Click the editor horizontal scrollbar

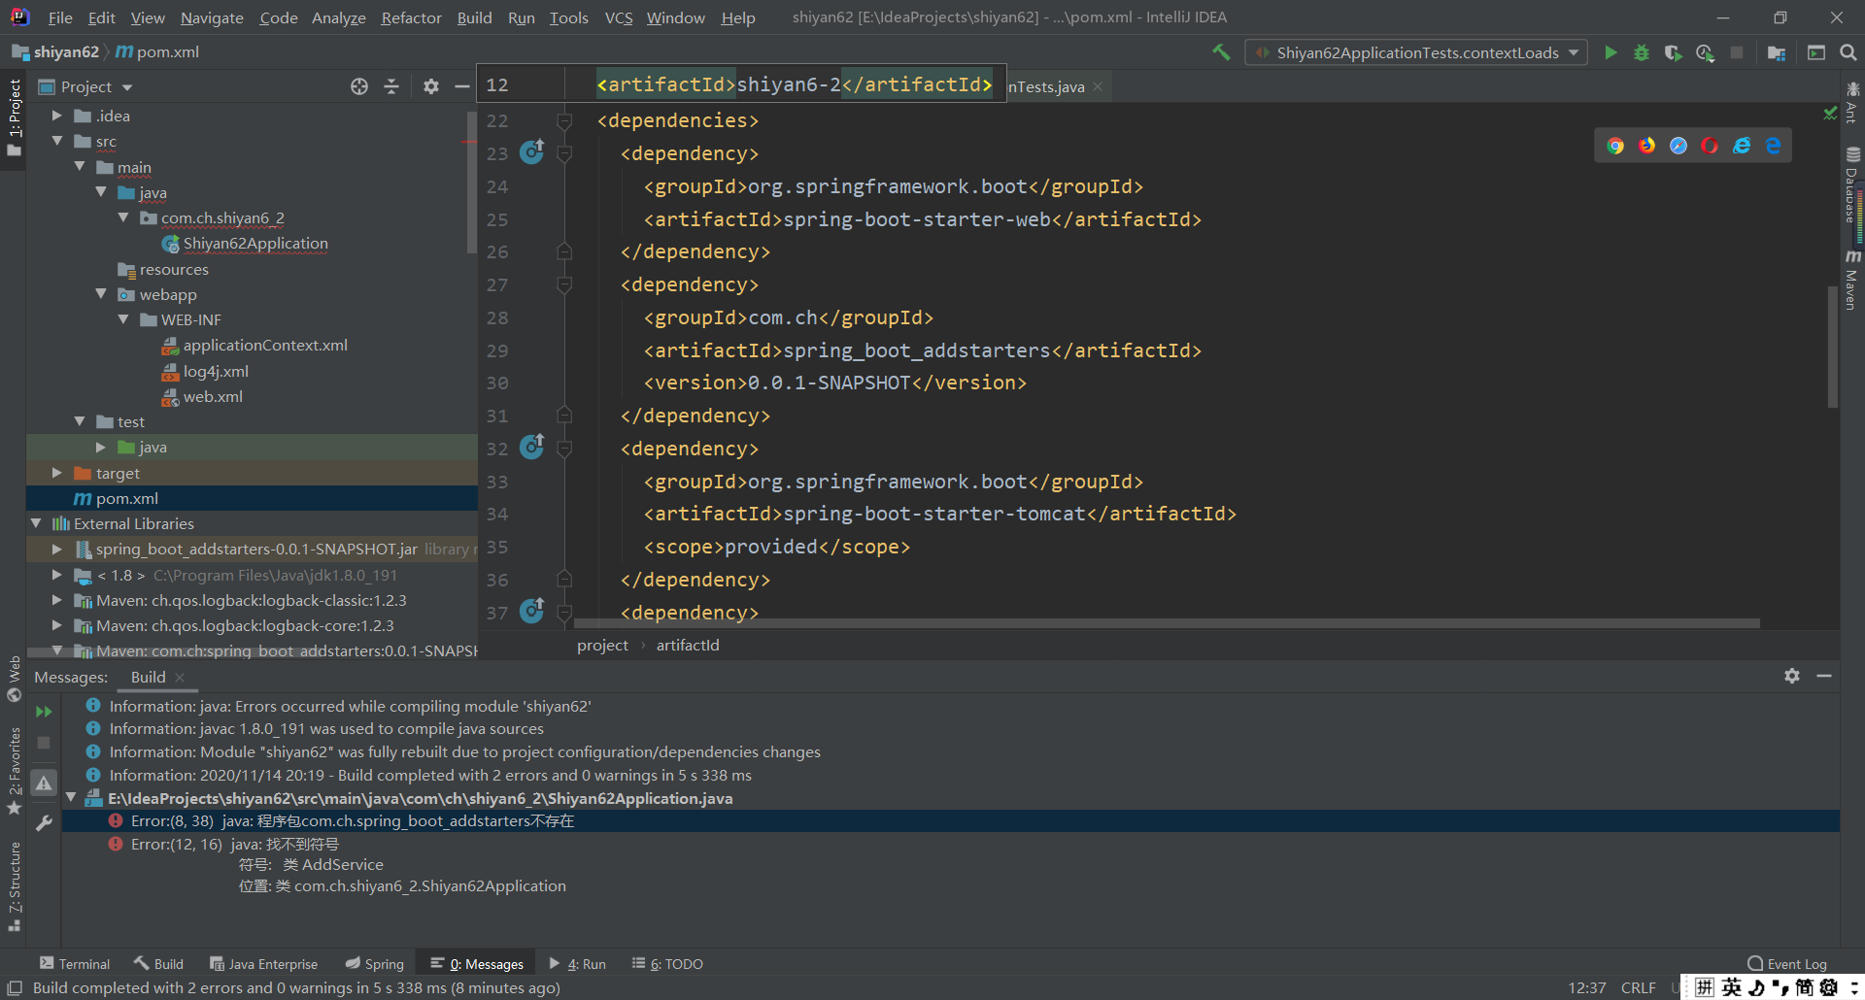[1166, 623]
